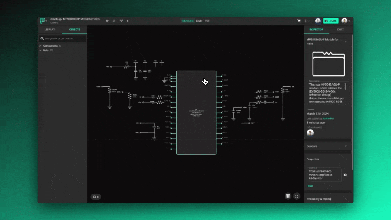Click collaborator avatar beside the SHARE button
Viewport: 391px width, 220px height.
click(x=318, y=21)
